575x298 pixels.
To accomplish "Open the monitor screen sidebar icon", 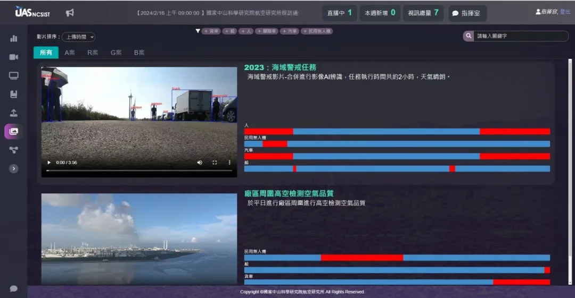I will [13, 76].
